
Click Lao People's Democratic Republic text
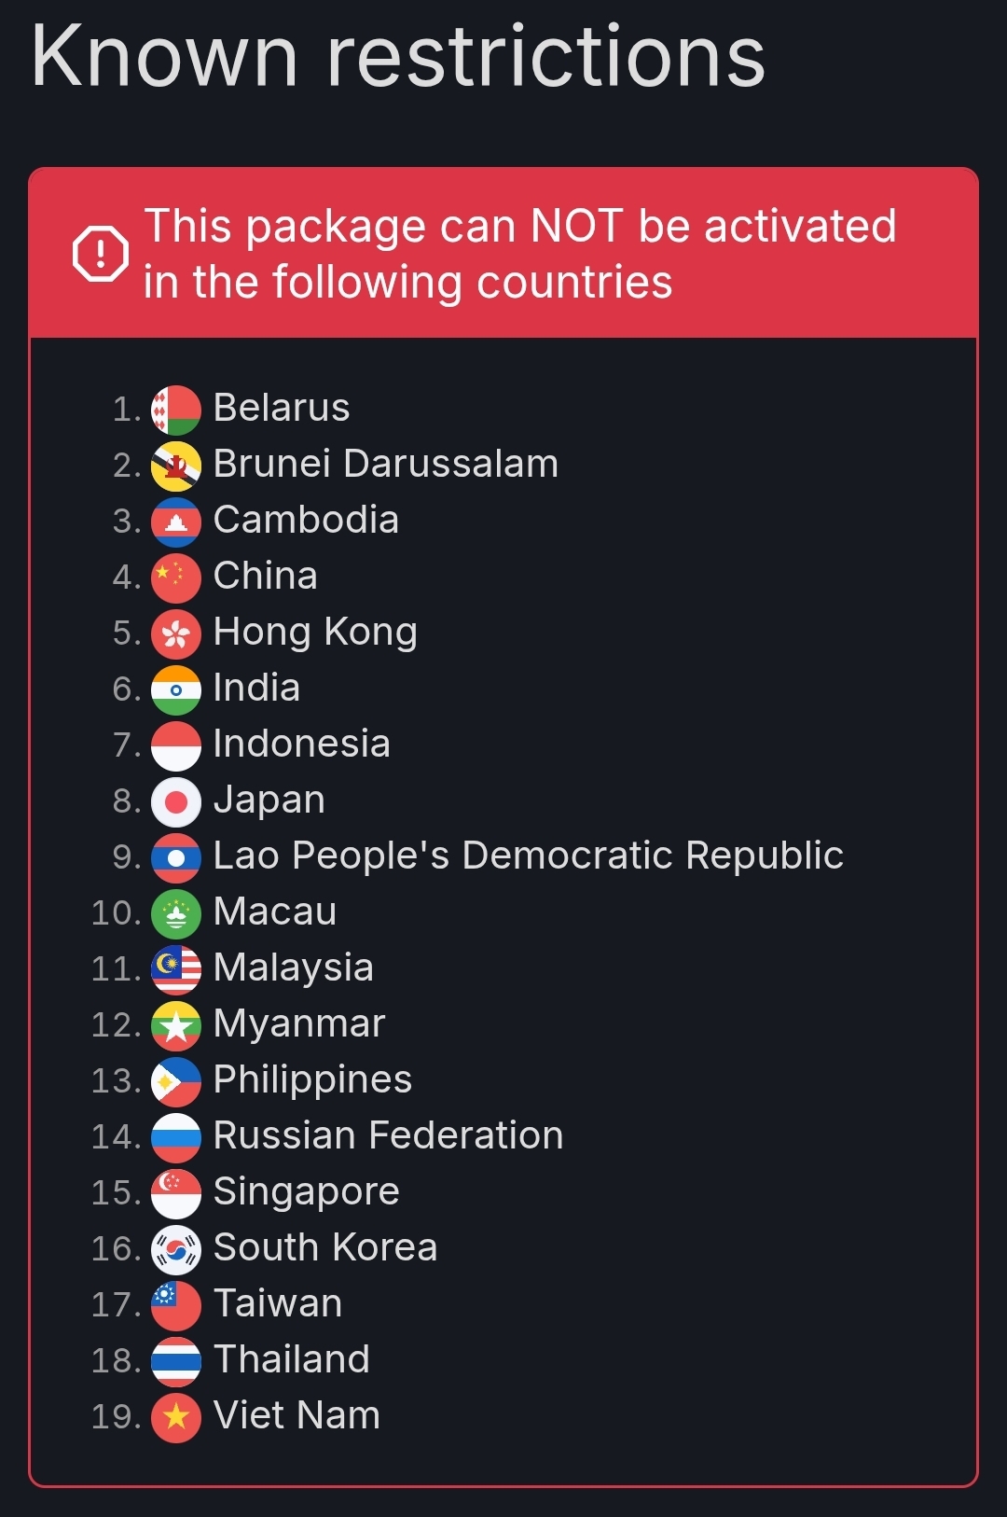tap(528, 856)
